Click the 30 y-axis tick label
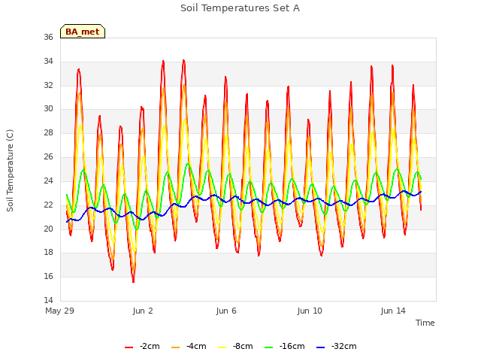 coord(48,108)
